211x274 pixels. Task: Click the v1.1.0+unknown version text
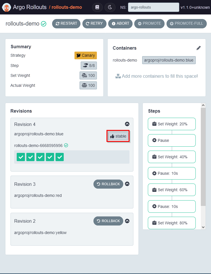(x=195, y=7)
